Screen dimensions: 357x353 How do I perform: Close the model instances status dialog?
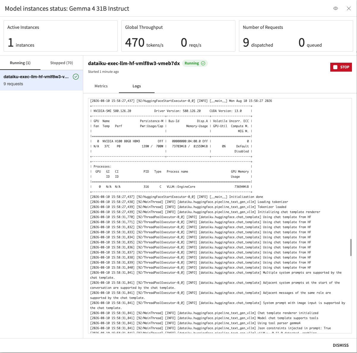[x=349, y=8]
